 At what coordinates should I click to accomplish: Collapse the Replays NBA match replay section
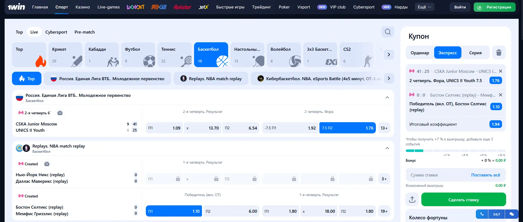(387, 148)
